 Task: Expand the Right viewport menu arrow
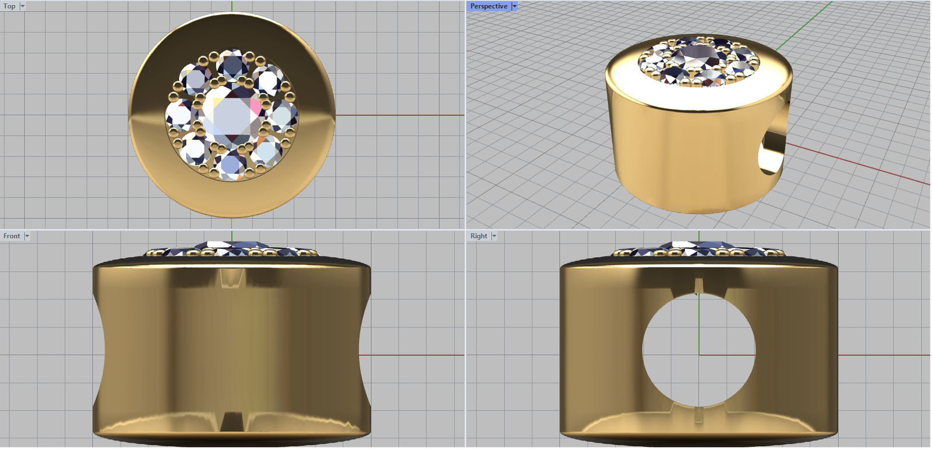(494, 236)
